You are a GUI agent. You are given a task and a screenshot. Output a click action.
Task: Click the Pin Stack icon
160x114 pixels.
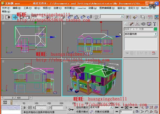pyautogui.click(x=127, y=53)
